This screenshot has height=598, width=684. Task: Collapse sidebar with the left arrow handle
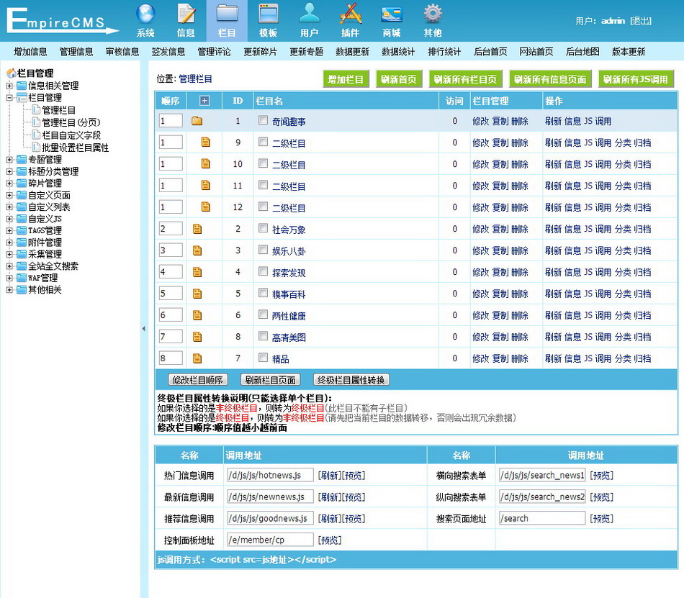click(x=143, y=329)
